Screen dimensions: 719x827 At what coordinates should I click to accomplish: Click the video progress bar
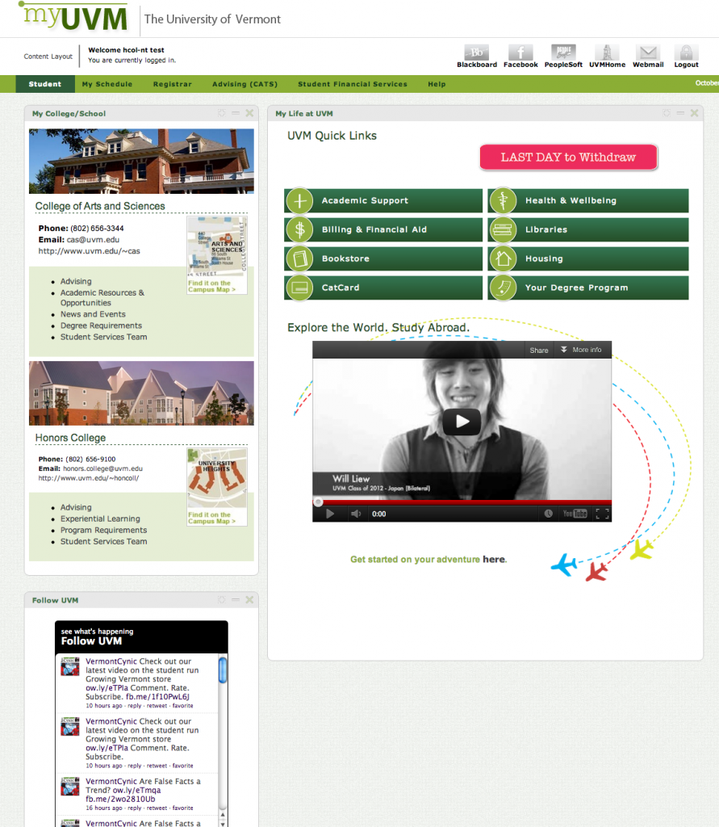462,502
